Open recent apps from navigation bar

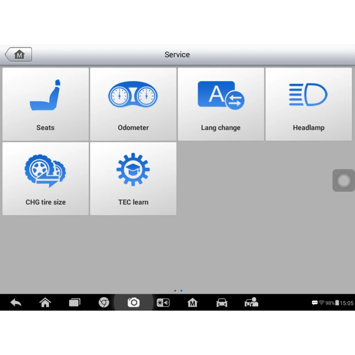click(75, 303)
